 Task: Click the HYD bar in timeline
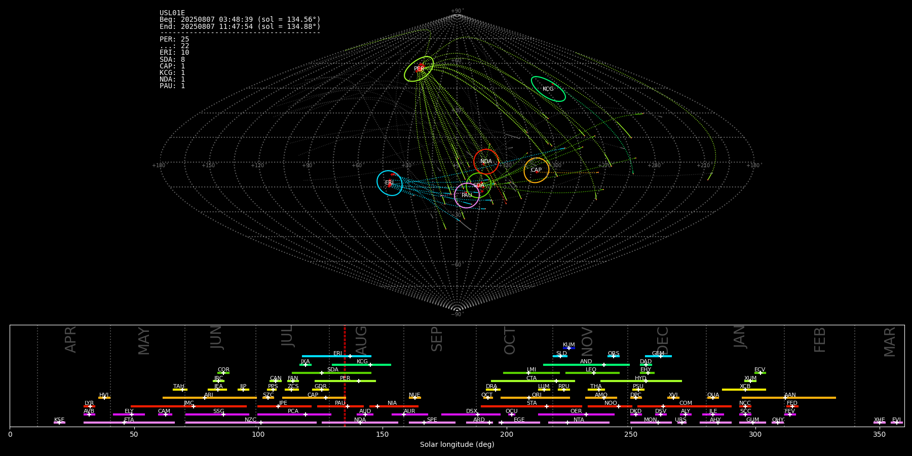pos(641,381)
